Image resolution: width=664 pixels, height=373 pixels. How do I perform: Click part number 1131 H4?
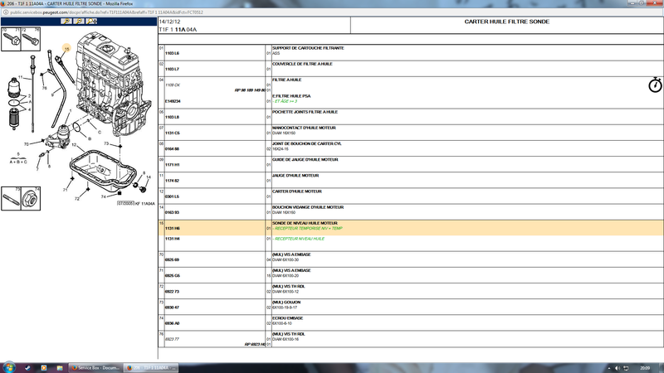pos(173,239)
